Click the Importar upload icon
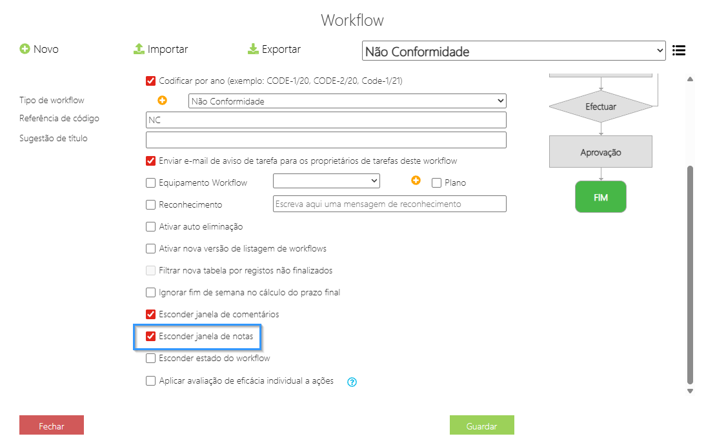This screenshot has width=706, height=443. point(139,48)
